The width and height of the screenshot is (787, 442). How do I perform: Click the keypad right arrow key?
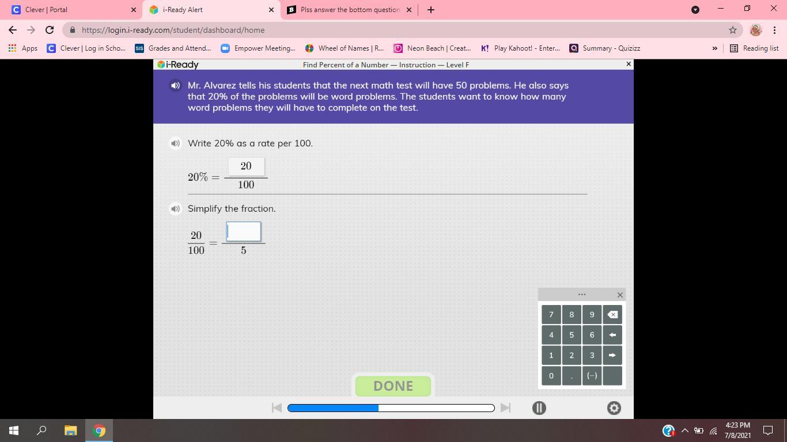coord(612,355)
